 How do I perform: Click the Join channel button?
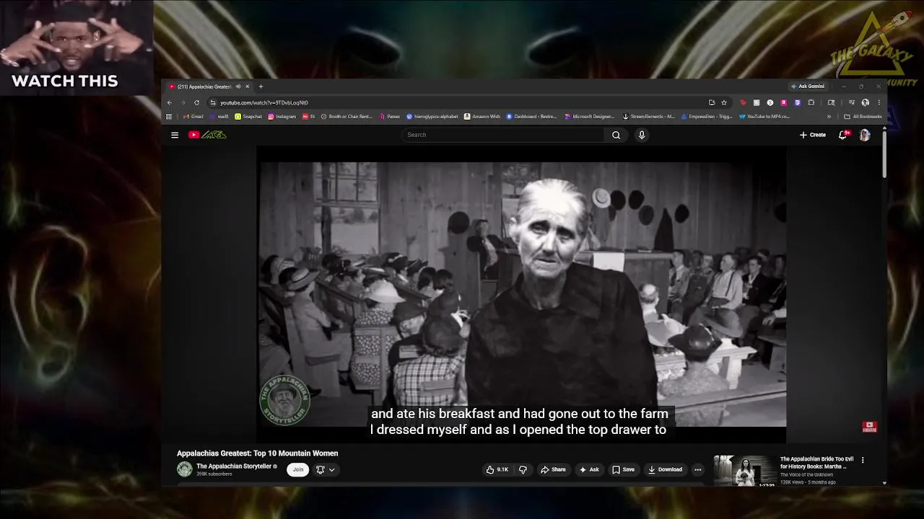pos(297,469)
